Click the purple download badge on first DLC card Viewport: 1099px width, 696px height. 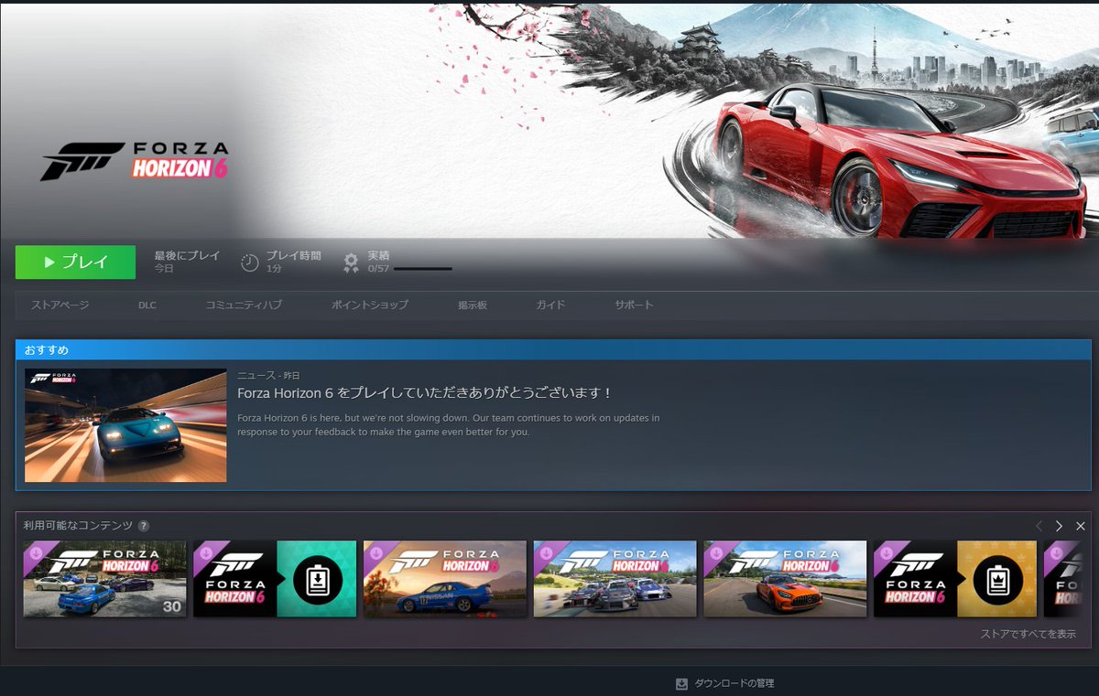point(35,551)
